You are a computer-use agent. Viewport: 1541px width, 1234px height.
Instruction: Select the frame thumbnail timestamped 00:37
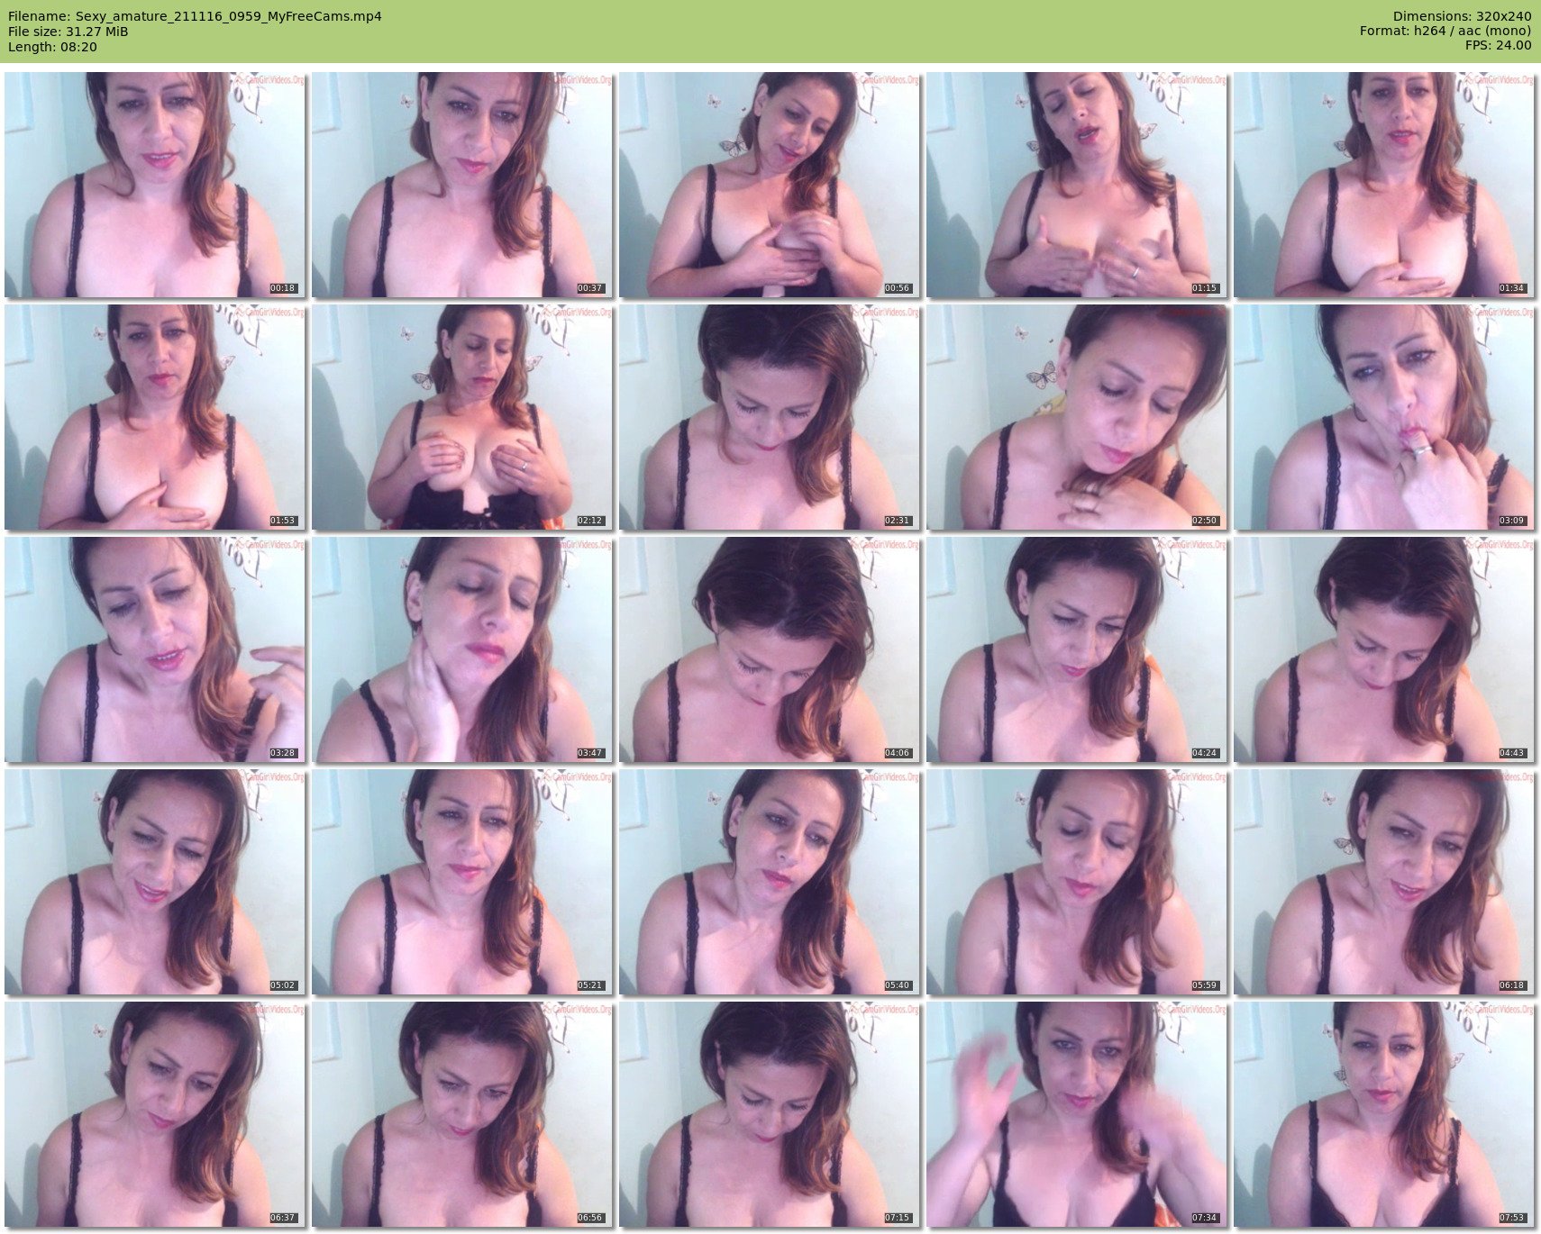[462, 185]
